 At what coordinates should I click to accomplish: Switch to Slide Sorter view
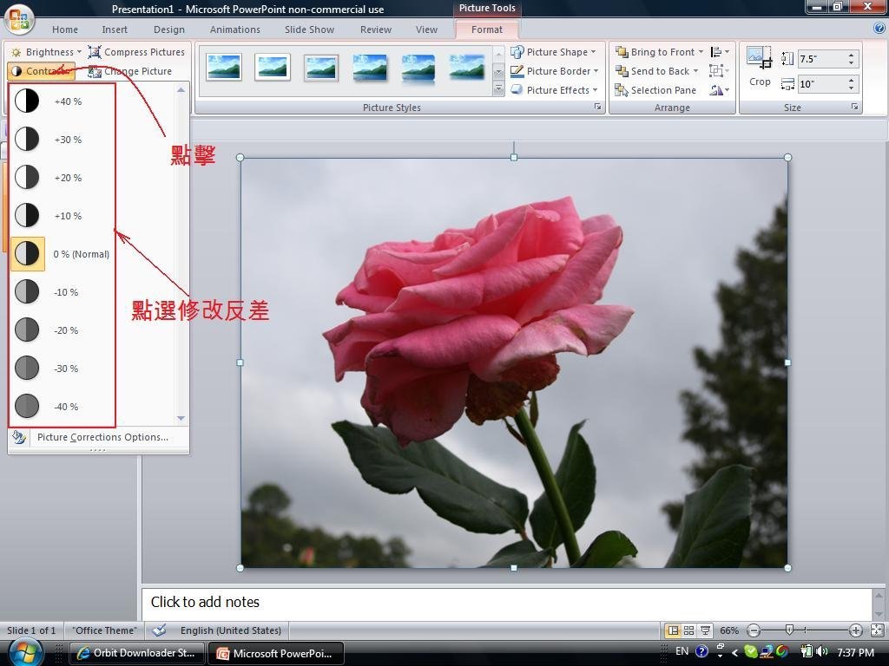tap(688, 630)
